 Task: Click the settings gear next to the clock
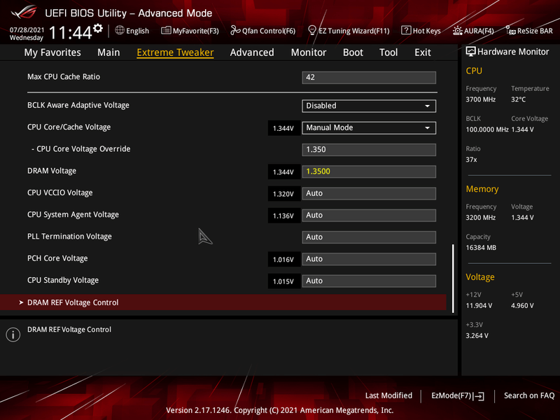point(98,28)
